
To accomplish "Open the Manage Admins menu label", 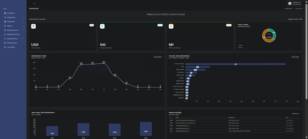I will [12, 30].
